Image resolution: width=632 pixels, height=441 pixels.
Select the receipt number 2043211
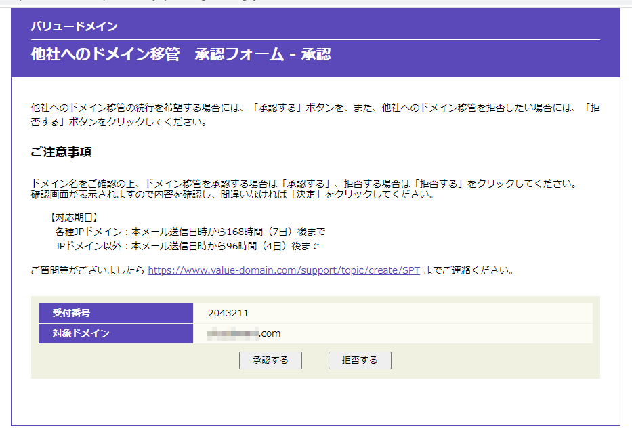click(228, 313)
